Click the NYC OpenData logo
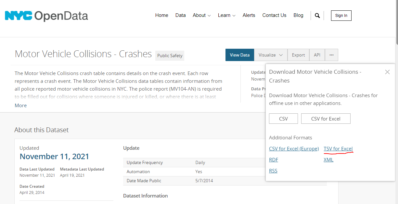Viewport: 398px width, 204px height. tap(46, 16)
